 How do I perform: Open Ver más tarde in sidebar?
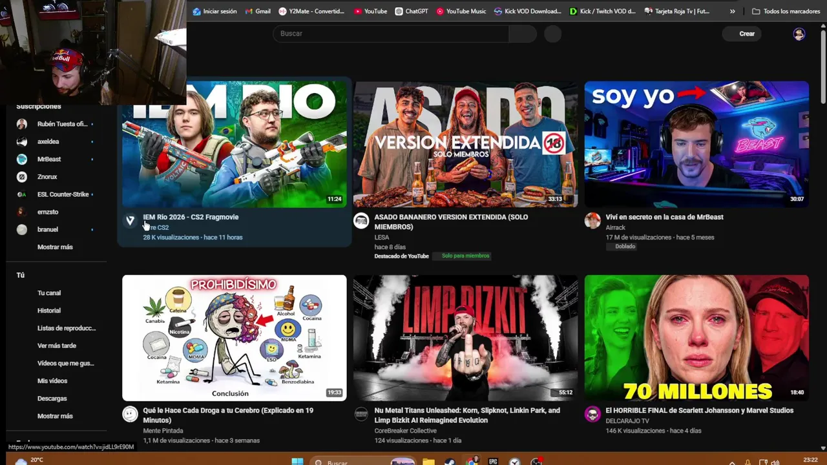57,346
